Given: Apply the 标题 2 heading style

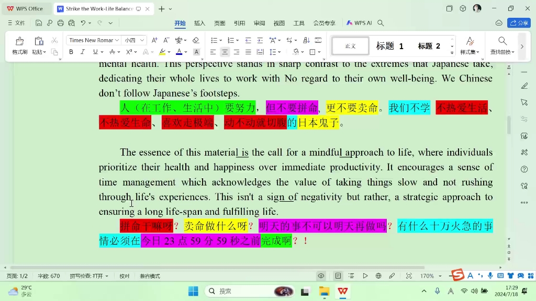Looking at the screenshot, I should pos(429,46).
